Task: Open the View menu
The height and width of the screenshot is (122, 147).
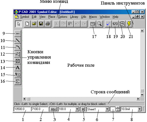Action: point(42,17)
